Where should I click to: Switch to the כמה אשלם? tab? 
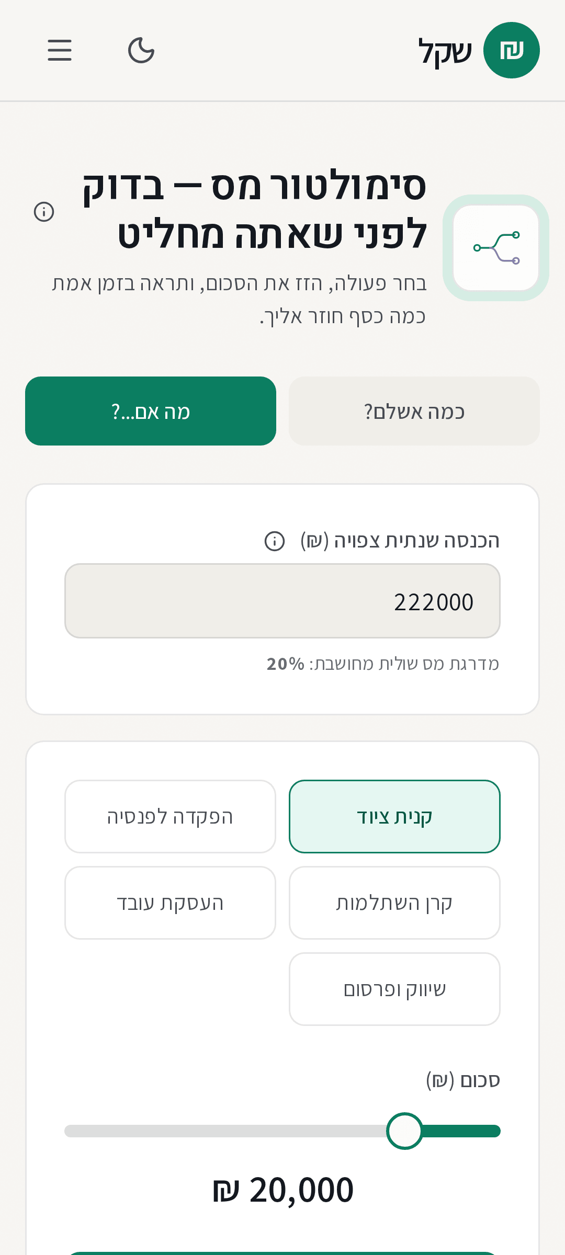[x=414, y=411]
